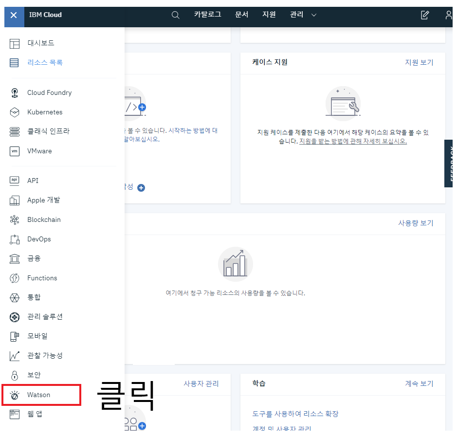Click the 통합 integration icon

pyautogui.click(x=15, y=297)
